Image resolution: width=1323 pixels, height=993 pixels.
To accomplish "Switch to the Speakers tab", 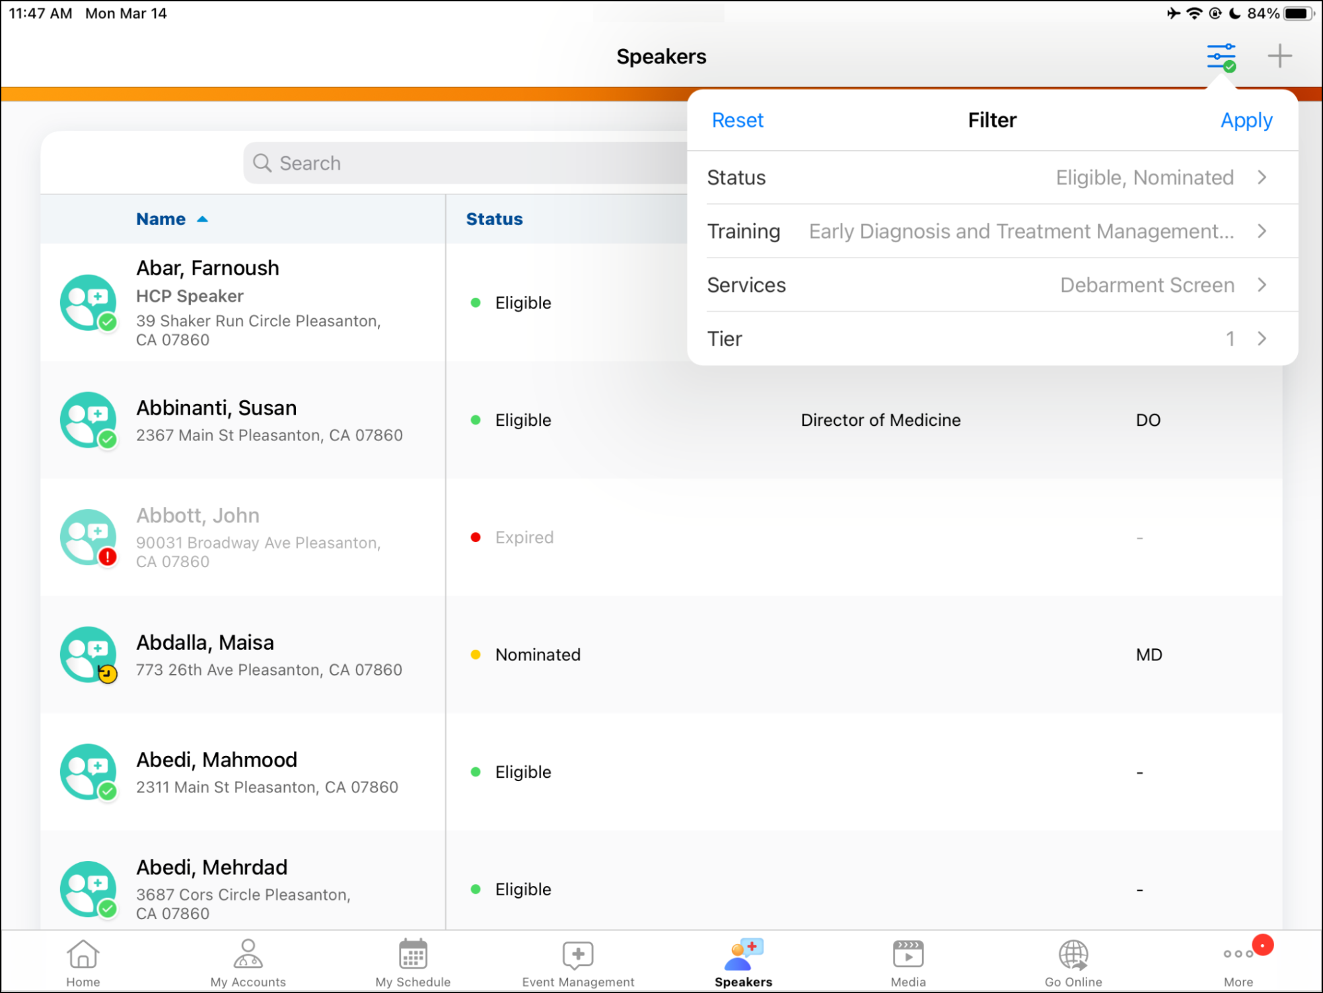I will (743, 962).
